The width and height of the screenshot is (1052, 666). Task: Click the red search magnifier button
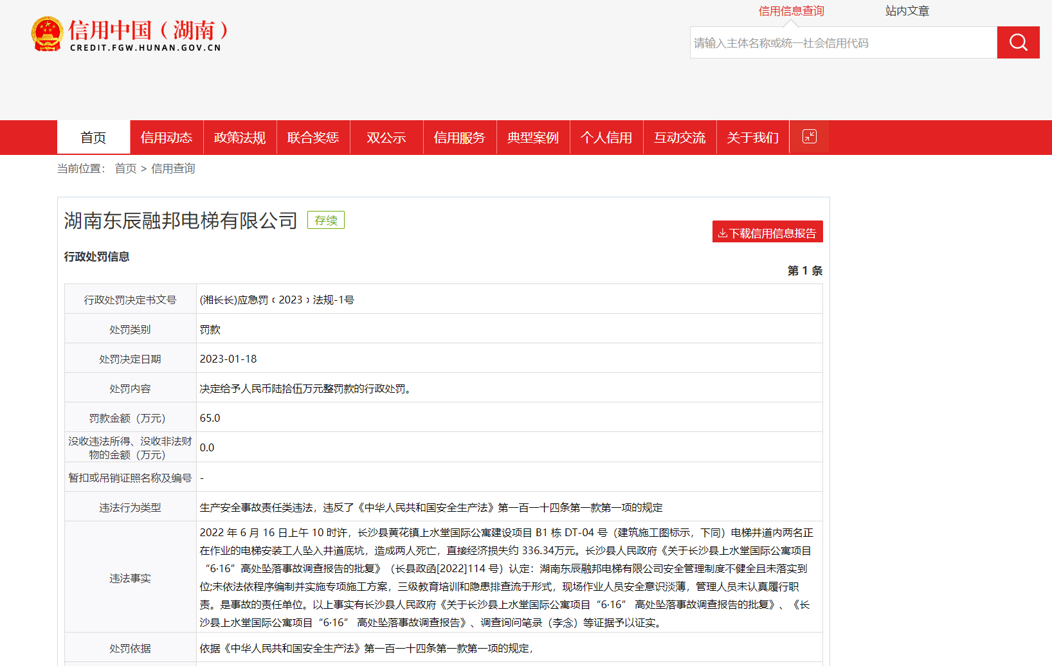pyautogui.click(x=1018, y=42)
